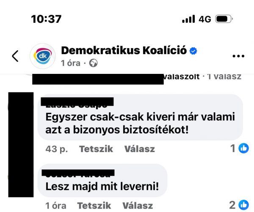View like reactions on the leverni comment
The height and width of the screenshot is (212, 254).
click(239, 205)
